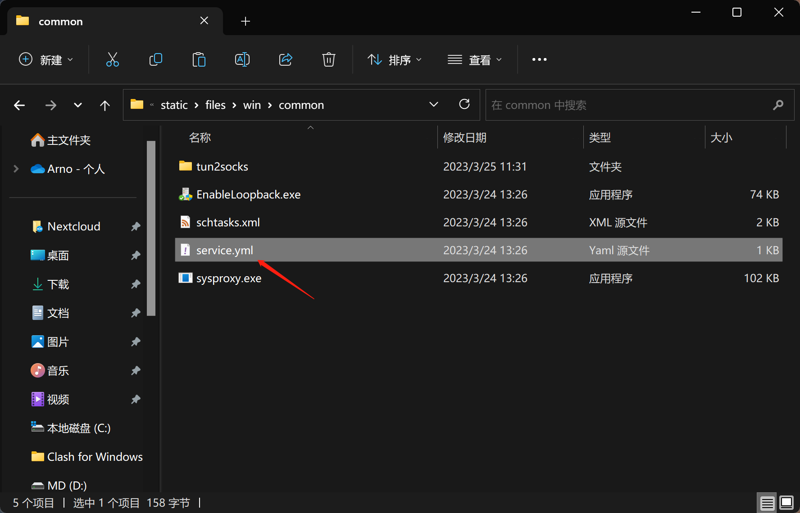Click the Copy icon in toolbar
Screen dimensions: 800x513
[155, 59]
